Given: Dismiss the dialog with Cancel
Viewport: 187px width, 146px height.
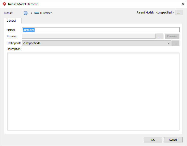Looking at the screenshot, I should [x=173, y=140].
